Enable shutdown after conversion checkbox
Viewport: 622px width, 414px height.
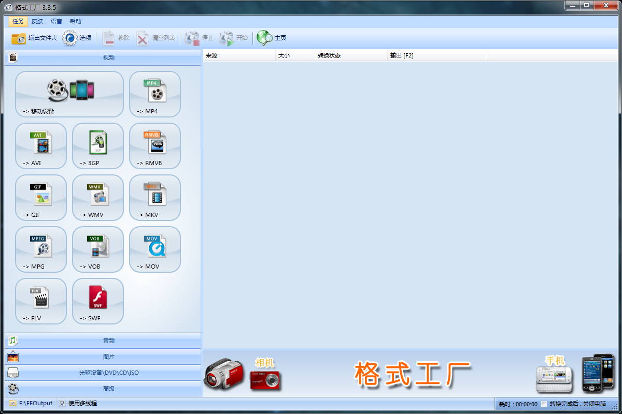pyautogui.click(x=544, y=404)
